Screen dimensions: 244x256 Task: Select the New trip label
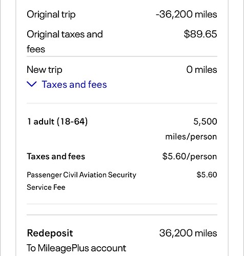point(45,70)
